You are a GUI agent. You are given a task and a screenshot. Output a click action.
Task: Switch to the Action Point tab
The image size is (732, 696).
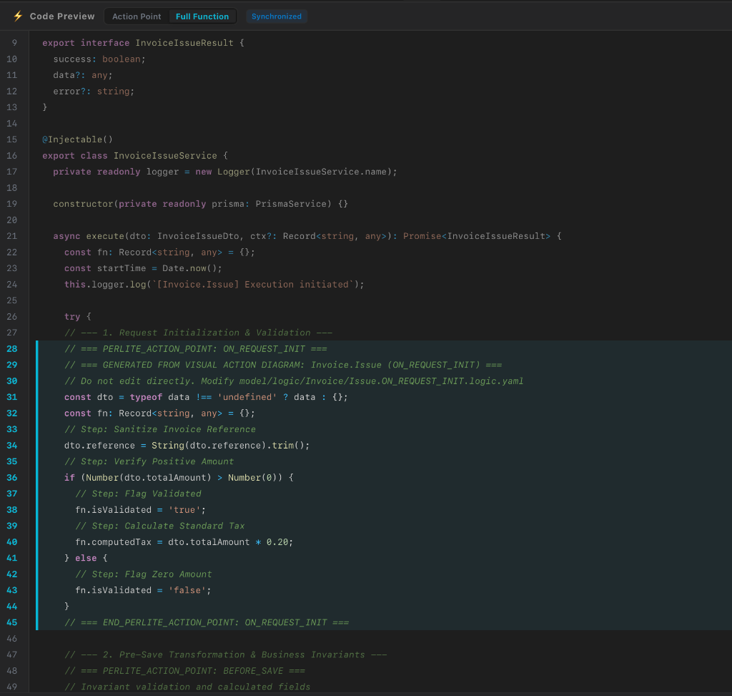[137, 16]
